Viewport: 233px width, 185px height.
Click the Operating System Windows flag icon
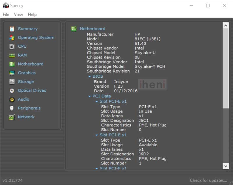point(12,38)
